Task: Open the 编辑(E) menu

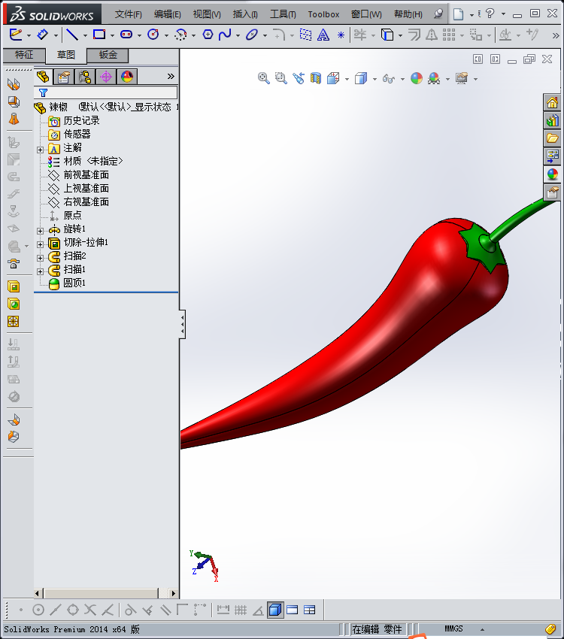Action: pos(168,14)
